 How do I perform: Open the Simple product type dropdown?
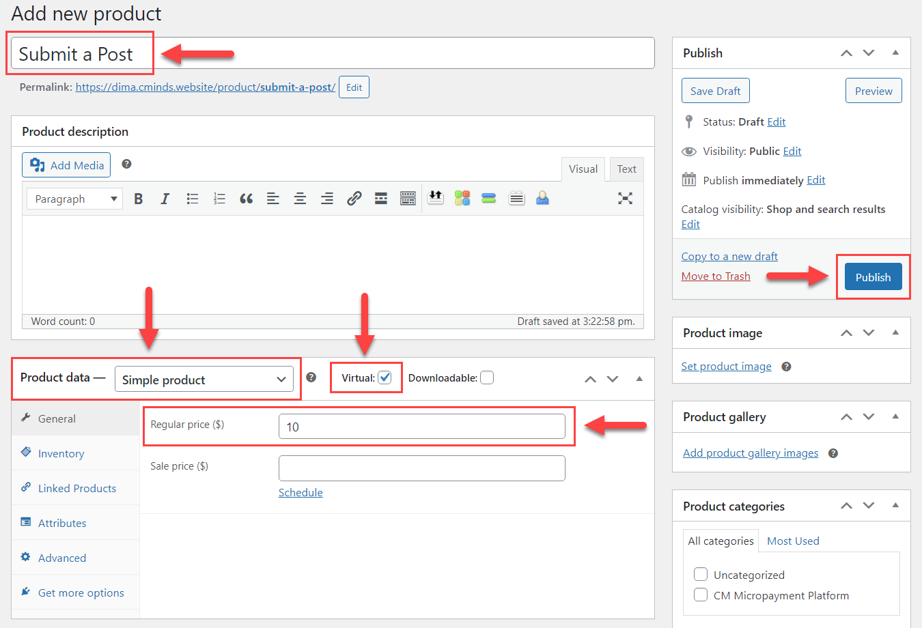204,380
